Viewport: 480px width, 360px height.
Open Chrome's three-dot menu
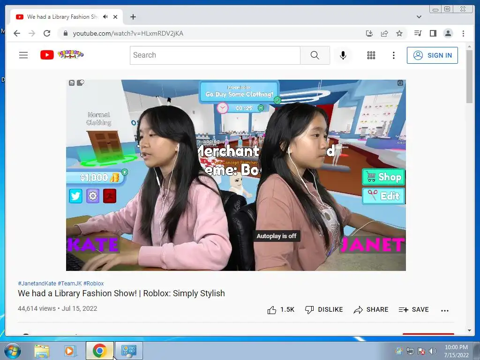[x=463, y=33]
